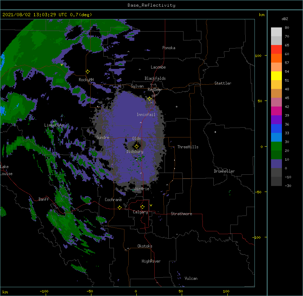303x296 pixels.
Task: Click the white asterisk east of Innisfail
Action: pyautogui.click(x=176, y=107)
